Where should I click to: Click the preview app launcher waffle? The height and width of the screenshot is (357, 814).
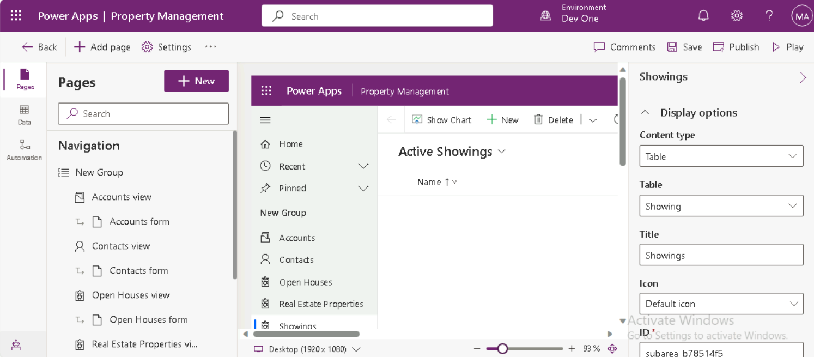pos(266,91)
